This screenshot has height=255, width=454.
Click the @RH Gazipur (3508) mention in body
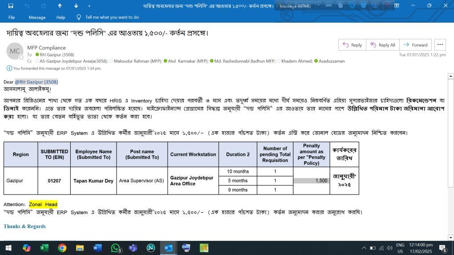coord(36,82)
